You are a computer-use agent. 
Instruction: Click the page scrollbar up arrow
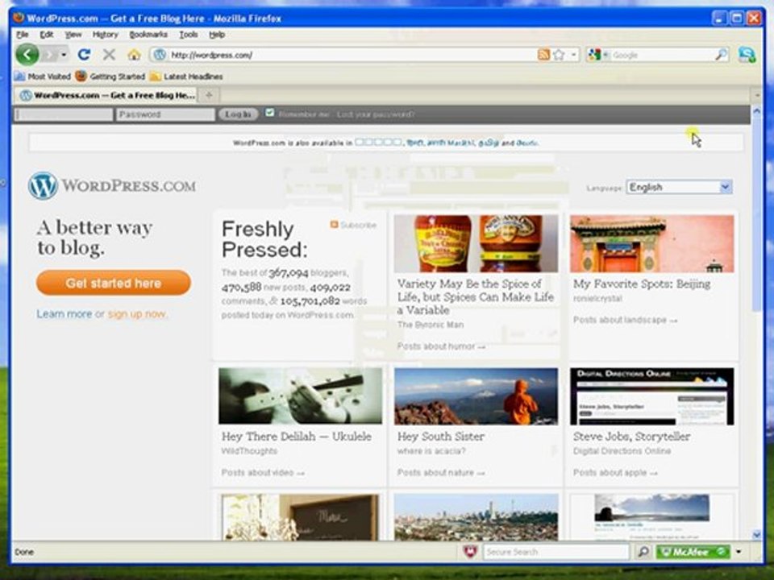pyautogui.click(x=756, y=113)
